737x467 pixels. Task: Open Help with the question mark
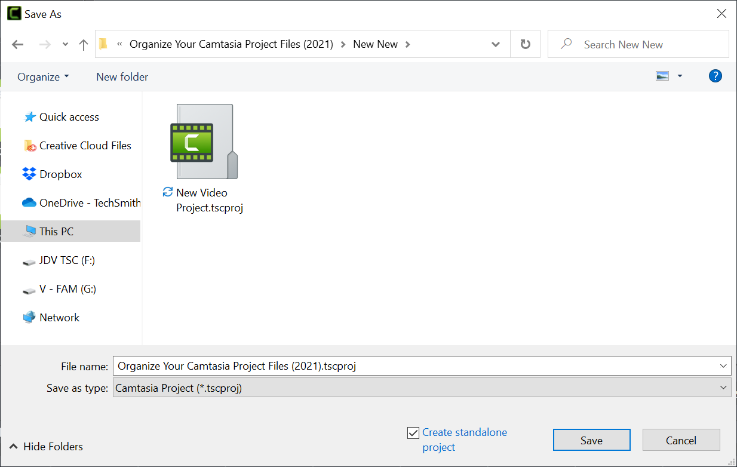(715, 76)
